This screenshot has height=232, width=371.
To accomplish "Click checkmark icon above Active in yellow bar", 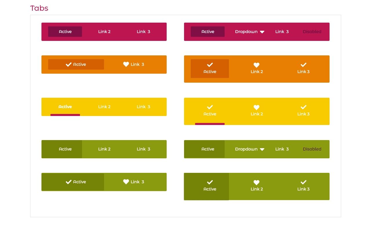I will 210,107.
